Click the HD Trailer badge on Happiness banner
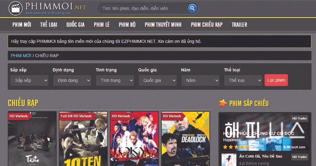This screenshot has width=316, height=166. (x=300, y=119)
